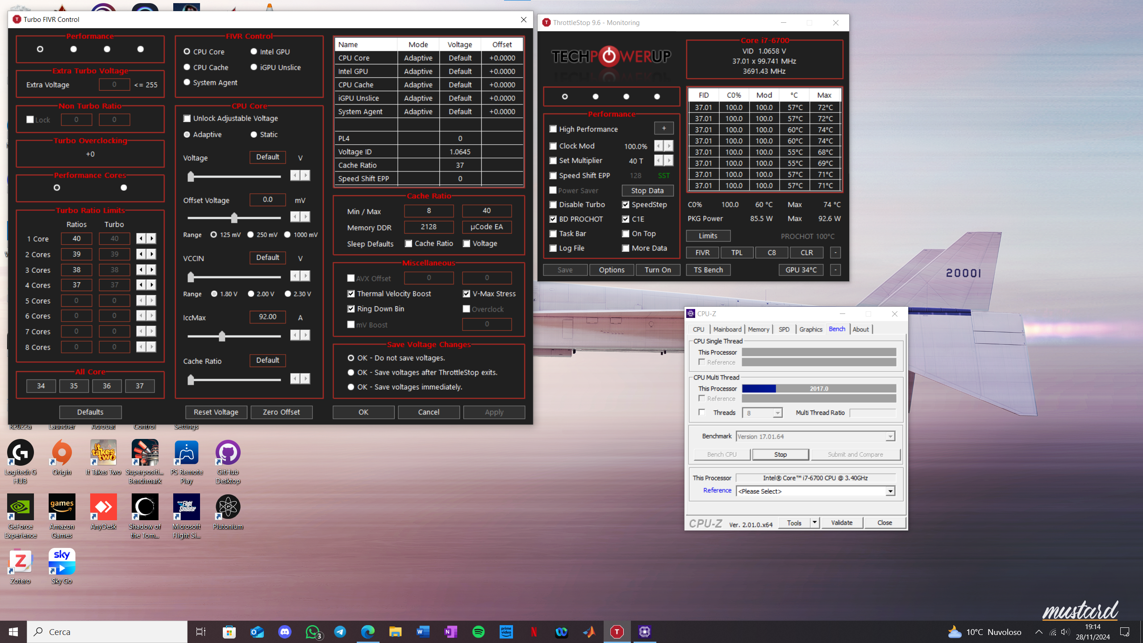This screenshot has height=643, width=1143.
Task: Open About tab in CPU-Z
Action: 861,329
